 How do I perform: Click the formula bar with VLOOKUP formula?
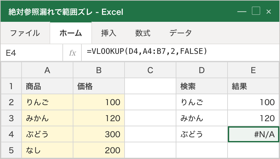pyautogui.click(x=180, y=53)
